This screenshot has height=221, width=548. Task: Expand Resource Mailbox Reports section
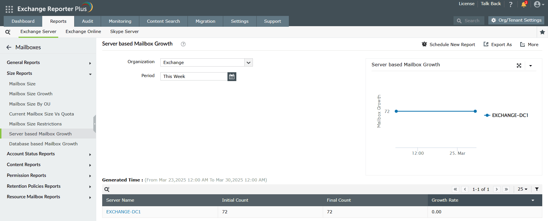(x=48, y=197)
